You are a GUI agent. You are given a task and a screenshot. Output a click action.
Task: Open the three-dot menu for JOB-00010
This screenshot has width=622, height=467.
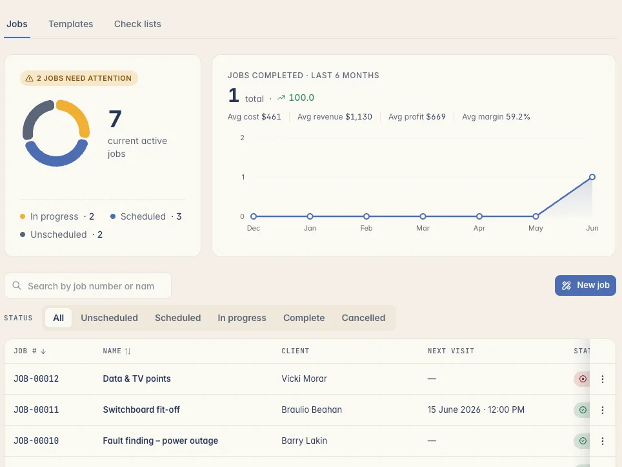(602, 441)
